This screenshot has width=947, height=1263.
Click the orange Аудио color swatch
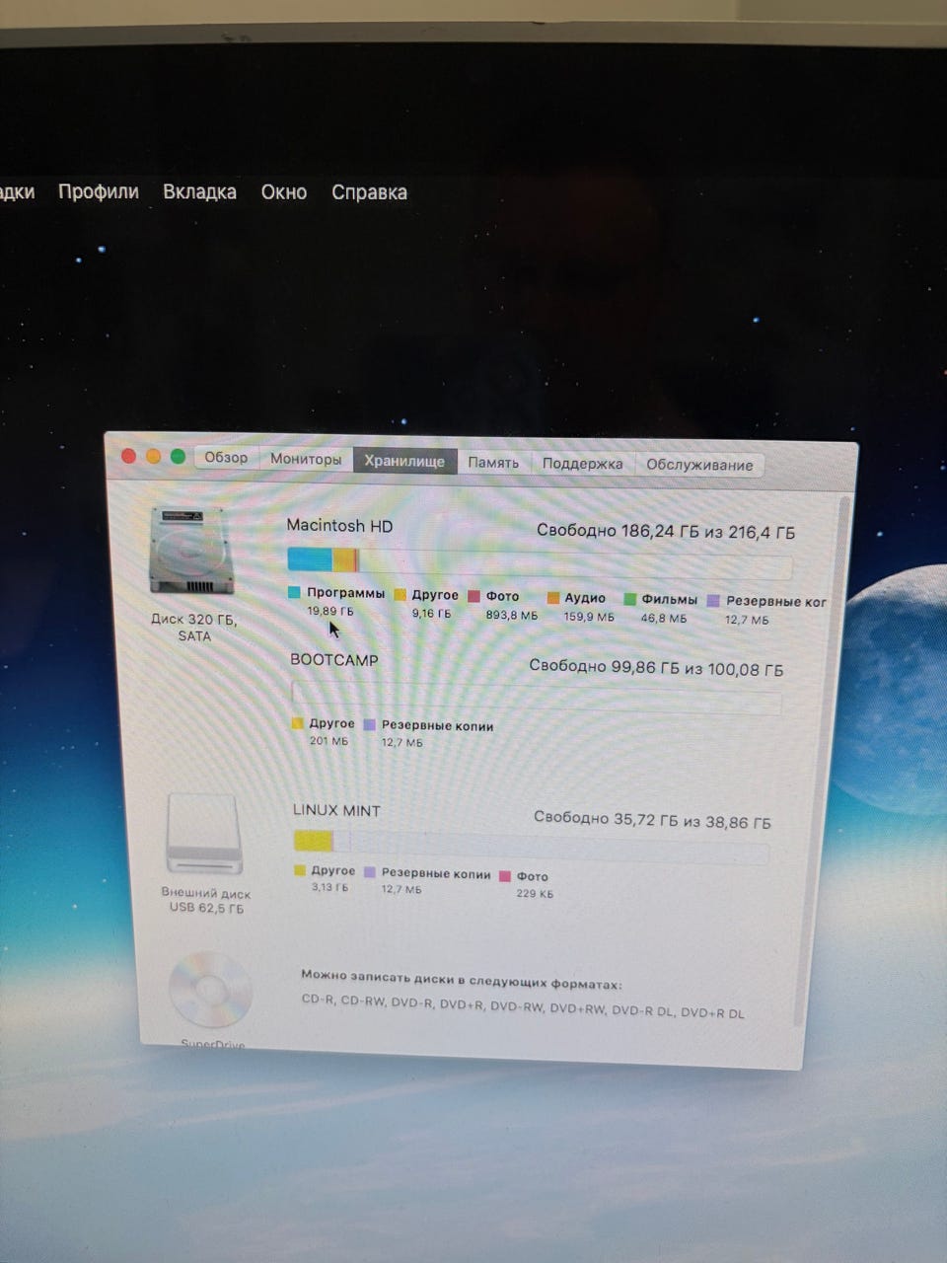point(553,597)
